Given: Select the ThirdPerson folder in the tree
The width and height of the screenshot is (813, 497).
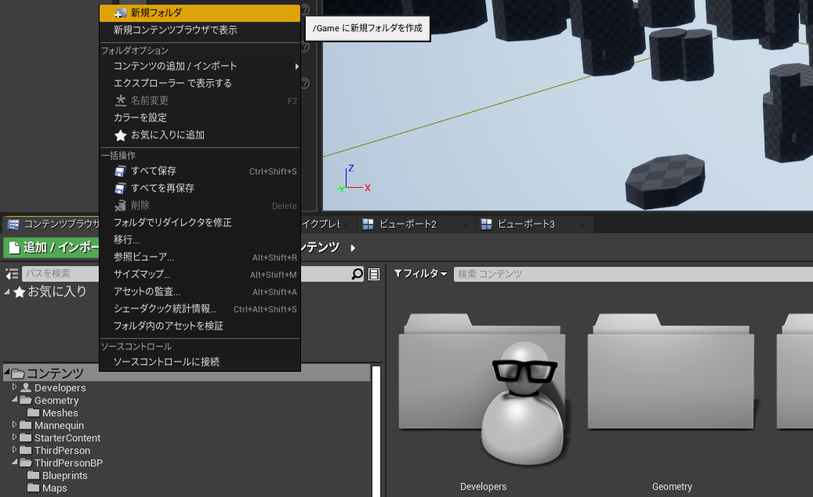Looking at the screenshot, I should click(62, 450).
